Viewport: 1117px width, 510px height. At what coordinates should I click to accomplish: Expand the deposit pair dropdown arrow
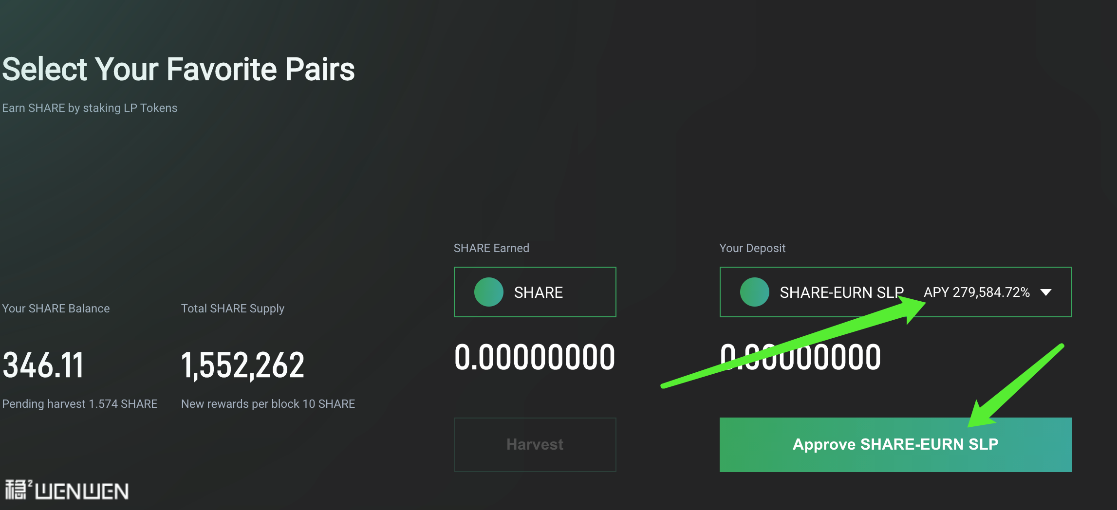click(1046, 292)
